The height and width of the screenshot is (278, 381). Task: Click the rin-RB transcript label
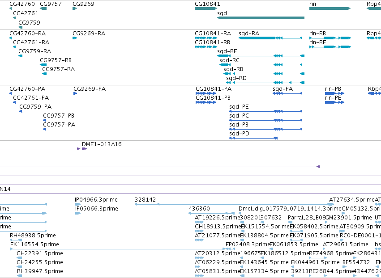[x=317, y=33]
